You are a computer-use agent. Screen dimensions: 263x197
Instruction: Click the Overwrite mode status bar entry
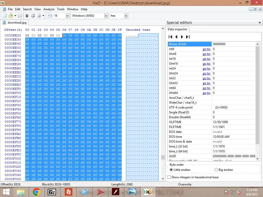[185, 184]
